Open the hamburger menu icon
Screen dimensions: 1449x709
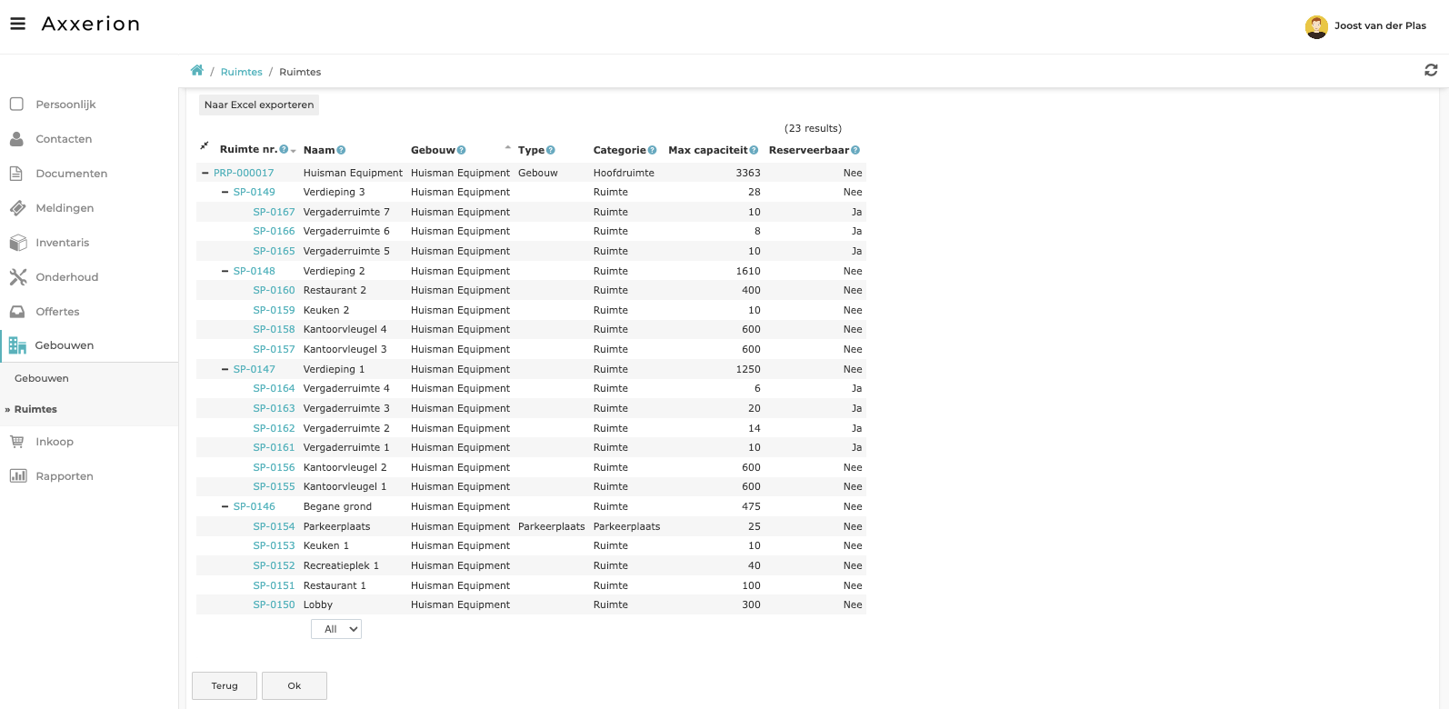click(x=17, y=25)
